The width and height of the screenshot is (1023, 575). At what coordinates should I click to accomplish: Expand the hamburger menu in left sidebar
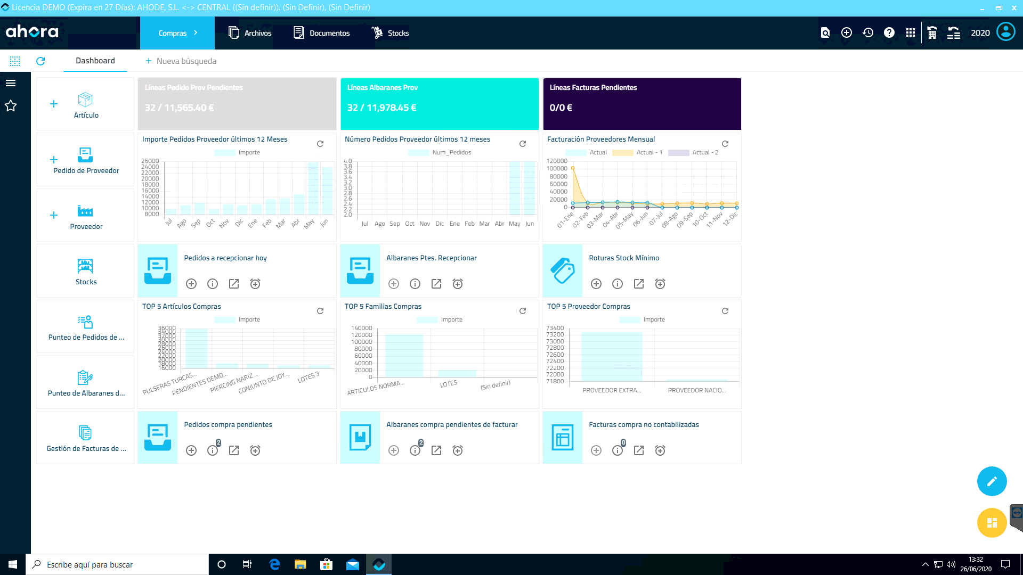(11, 83)
